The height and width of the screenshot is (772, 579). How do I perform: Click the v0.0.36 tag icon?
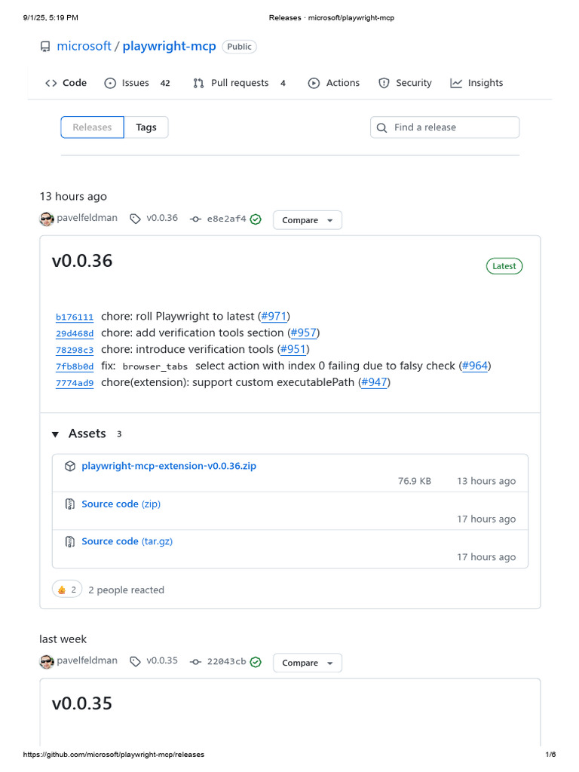(x=135, y=219)
